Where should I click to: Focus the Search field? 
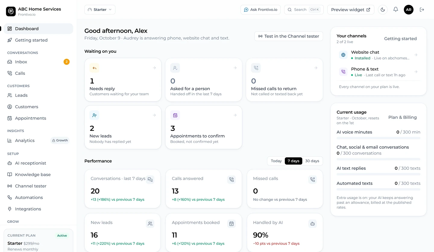pyautogui.click(x=304, y=10)
